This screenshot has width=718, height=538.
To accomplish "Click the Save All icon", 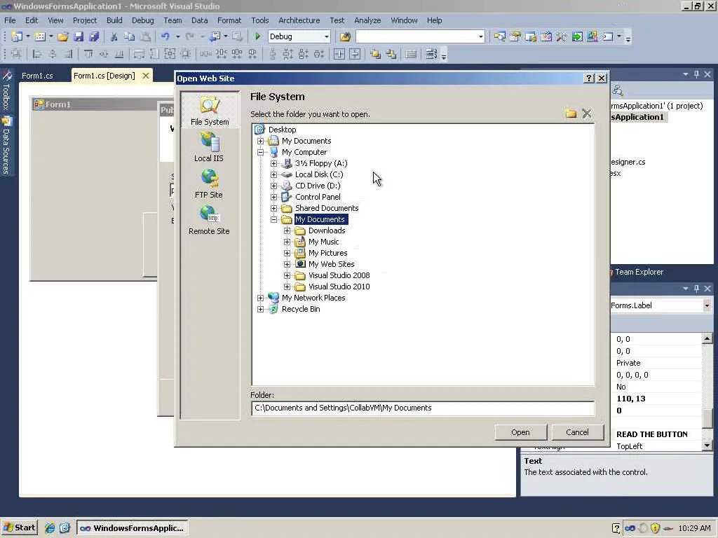I will pyautogui.click(x=94, y=36).
